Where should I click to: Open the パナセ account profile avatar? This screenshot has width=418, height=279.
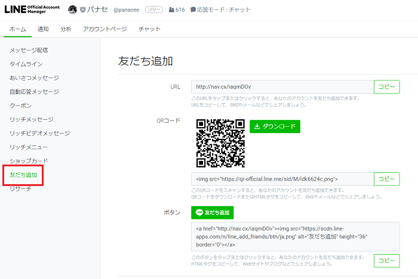[72, 10]
